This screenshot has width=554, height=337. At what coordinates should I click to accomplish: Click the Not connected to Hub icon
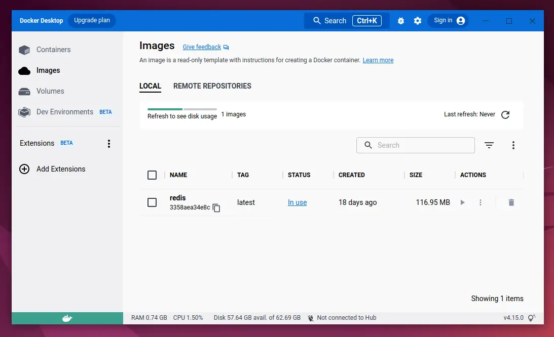click(311, 318)
